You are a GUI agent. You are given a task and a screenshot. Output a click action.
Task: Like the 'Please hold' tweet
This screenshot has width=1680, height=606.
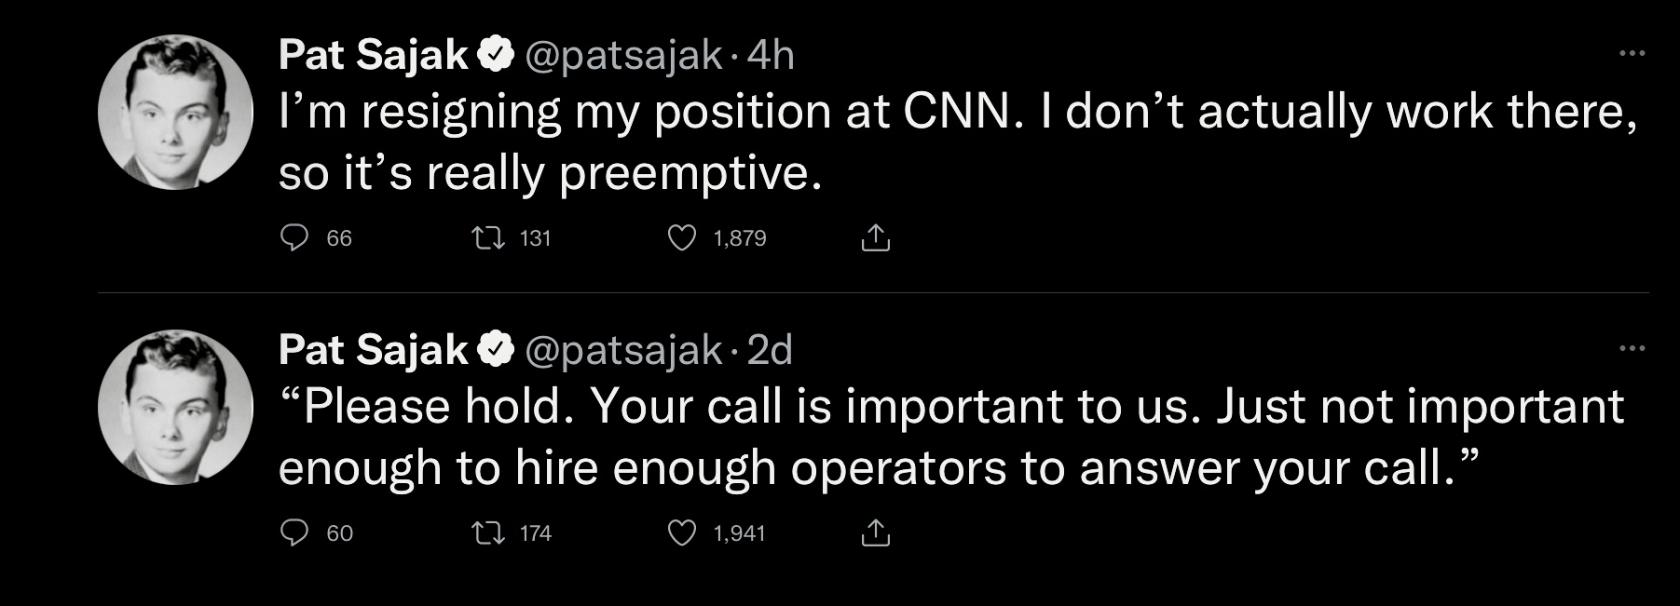[682, 532]
